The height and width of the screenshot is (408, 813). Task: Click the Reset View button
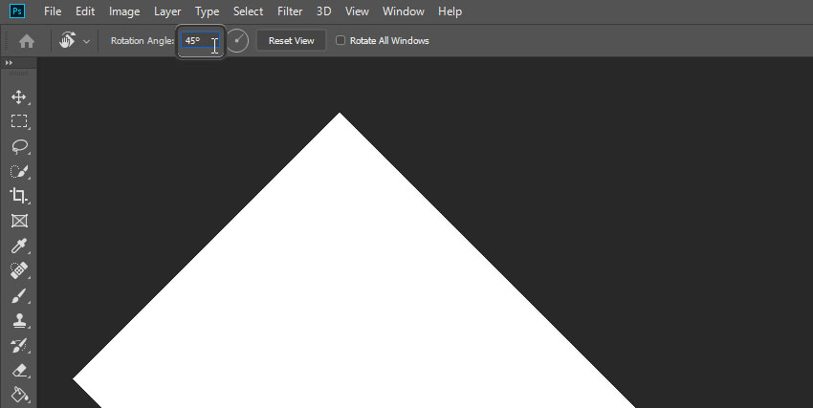tap(292, 40)
